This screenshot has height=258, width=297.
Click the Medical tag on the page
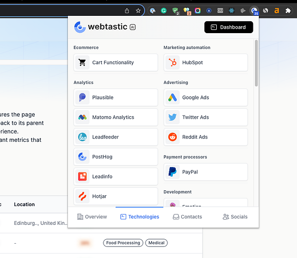click(156, 243)
